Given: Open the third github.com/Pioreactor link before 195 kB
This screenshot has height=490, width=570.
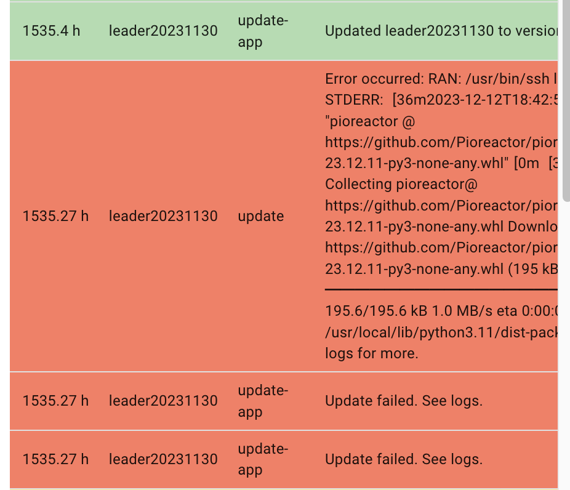Looking at the screenshot, I should [441, 247].
